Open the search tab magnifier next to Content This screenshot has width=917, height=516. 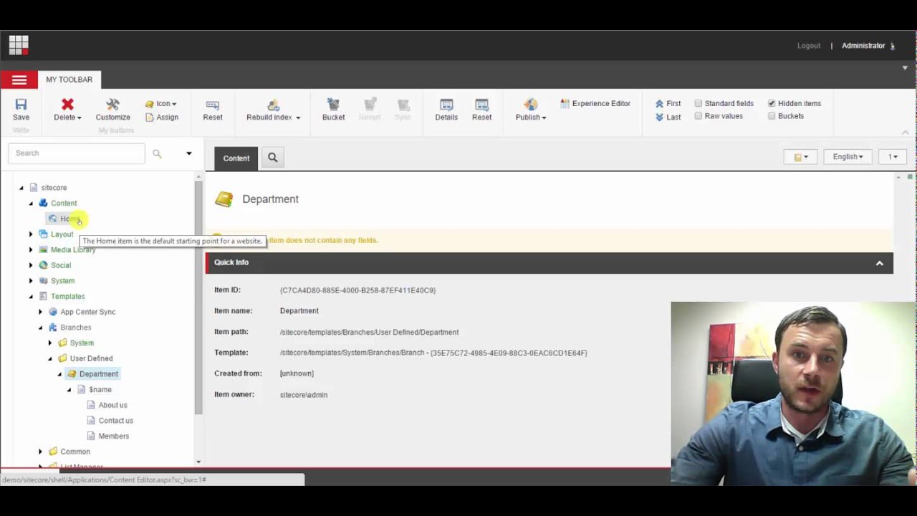[272, 158]
